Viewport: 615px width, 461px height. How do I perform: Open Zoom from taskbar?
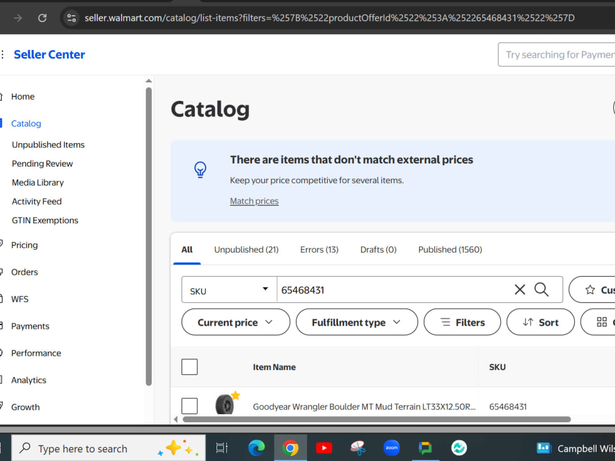tap(391, 447)
